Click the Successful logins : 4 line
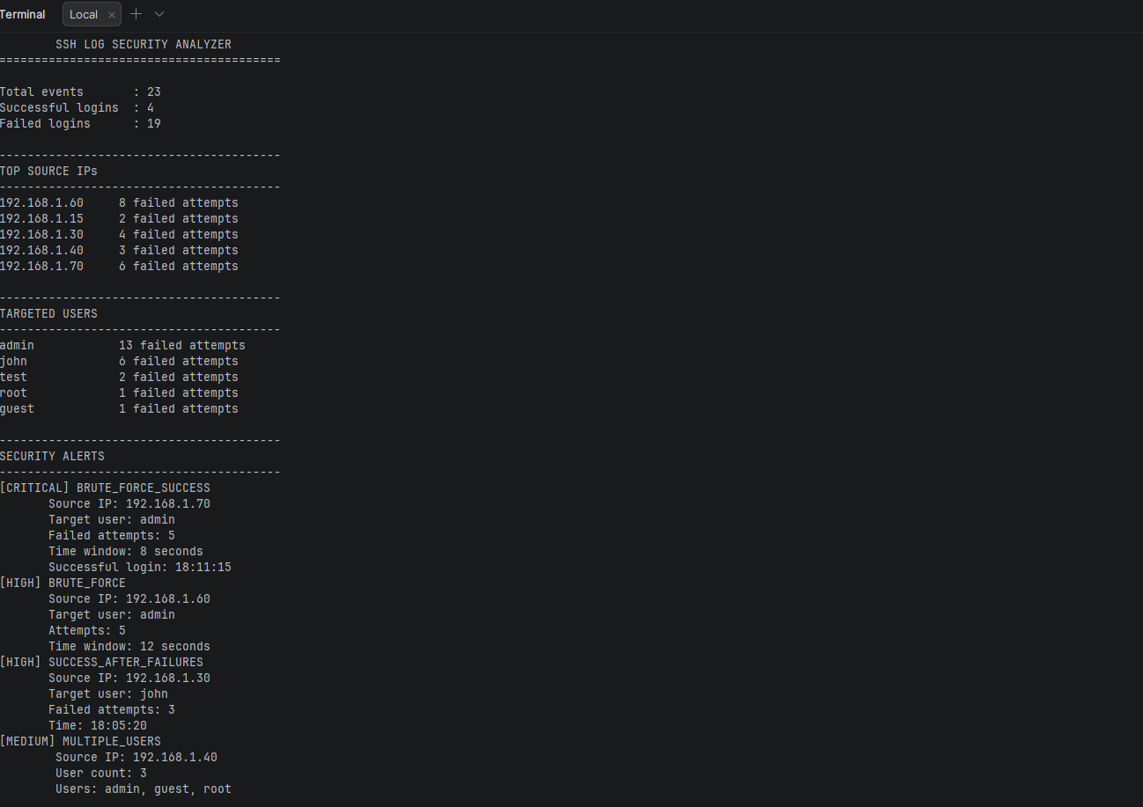The image size is (1143, 807). [x=77, y=107]
